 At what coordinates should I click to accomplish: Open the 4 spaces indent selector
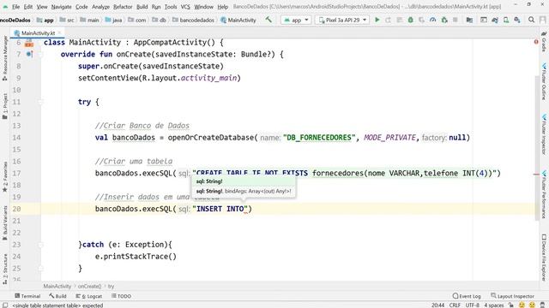tap(494, 305)
